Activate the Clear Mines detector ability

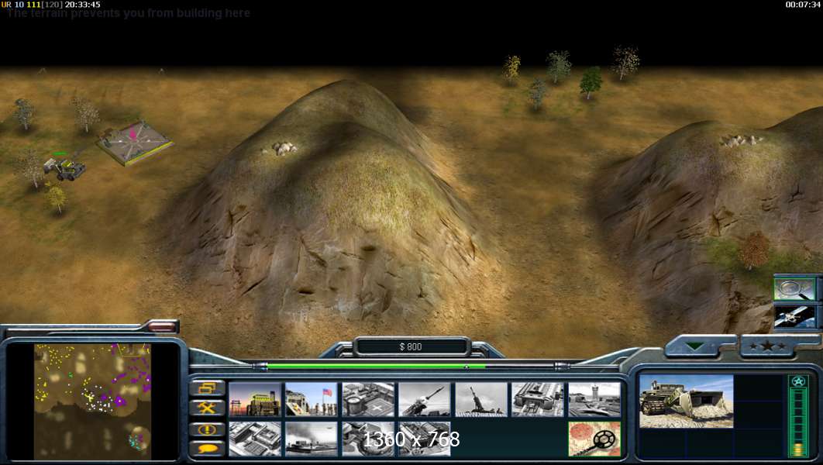click(x=594, y=439)
